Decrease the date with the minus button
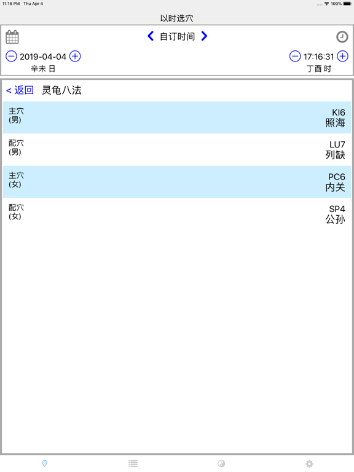 point(12,57)
